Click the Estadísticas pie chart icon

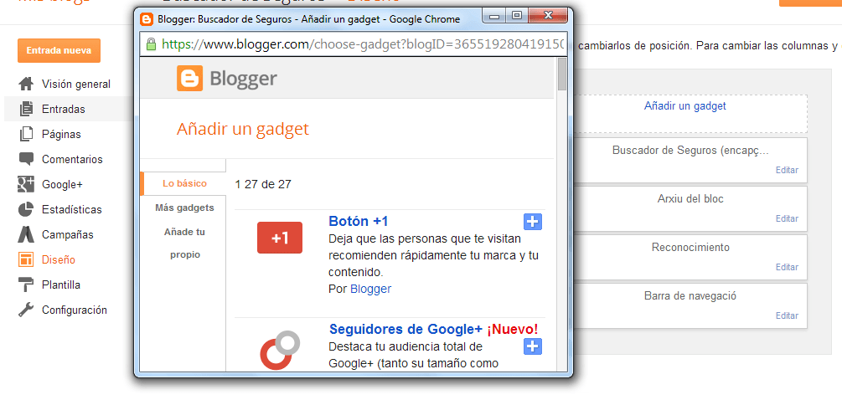26,209
